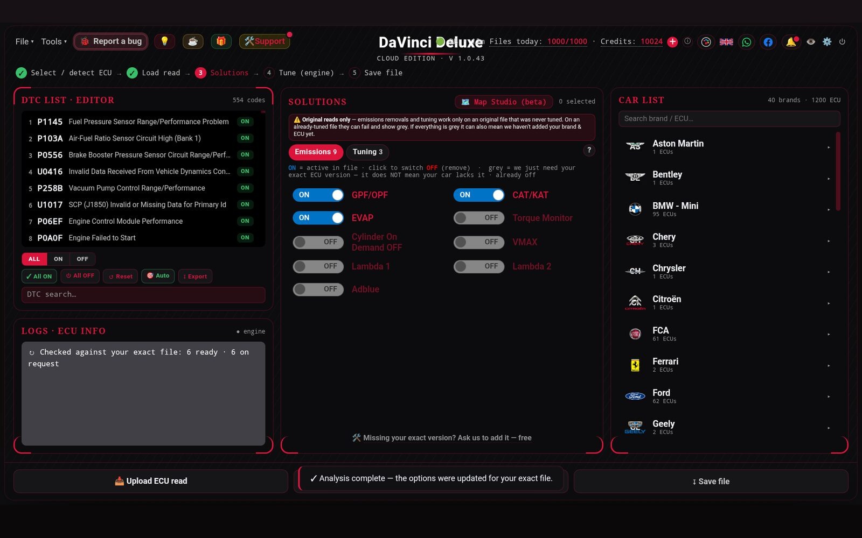Click the car list scrollbar
The image size is (862, 538).
coord(838,171)
